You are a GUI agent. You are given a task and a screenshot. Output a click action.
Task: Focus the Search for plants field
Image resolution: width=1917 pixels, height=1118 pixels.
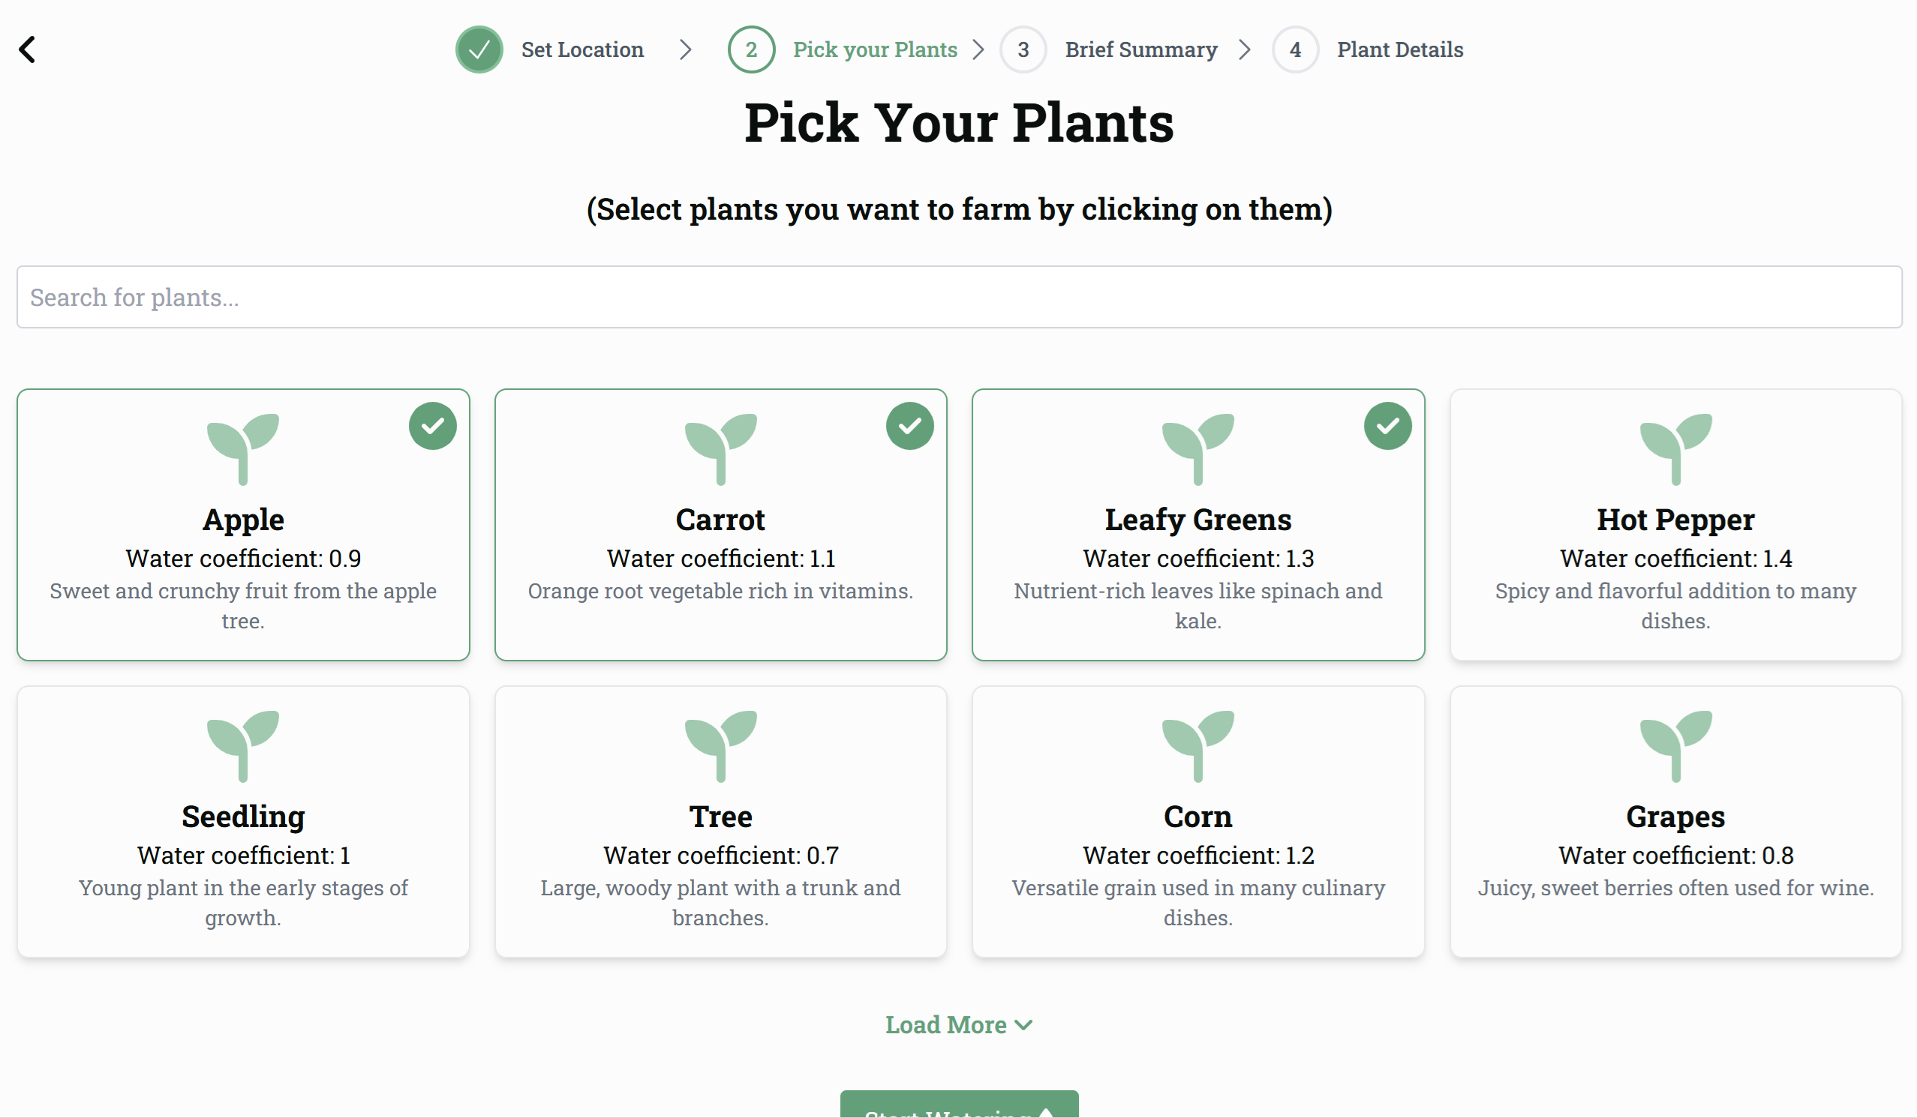[x=959, y=297]
